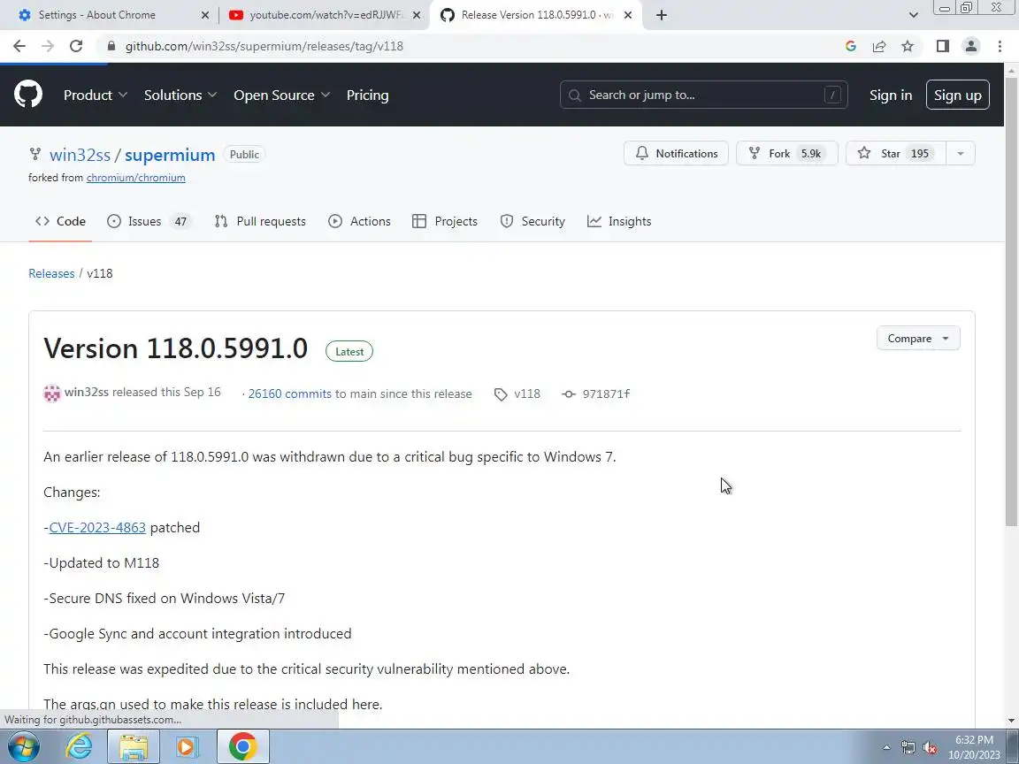Click the address bar URL
The image size is (1019, 764).
[x=264, y=46]
